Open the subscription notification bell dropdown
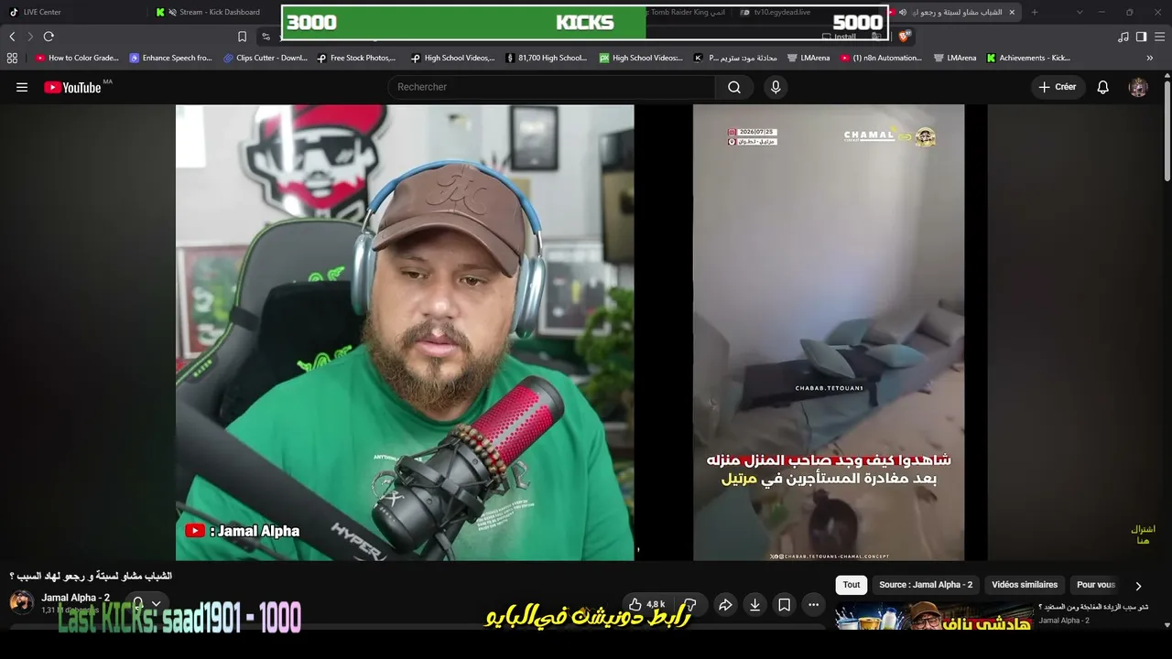Viewport: 1172px width, 659px height. (146, 604)
